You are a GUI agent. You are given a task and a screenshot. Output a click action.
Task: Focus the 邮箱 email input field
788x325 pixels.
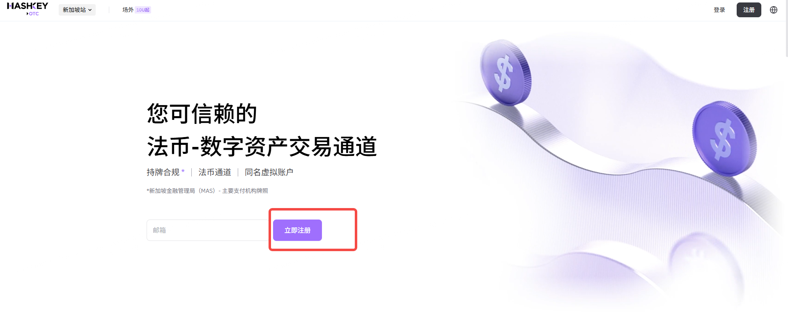coord(208,230)
